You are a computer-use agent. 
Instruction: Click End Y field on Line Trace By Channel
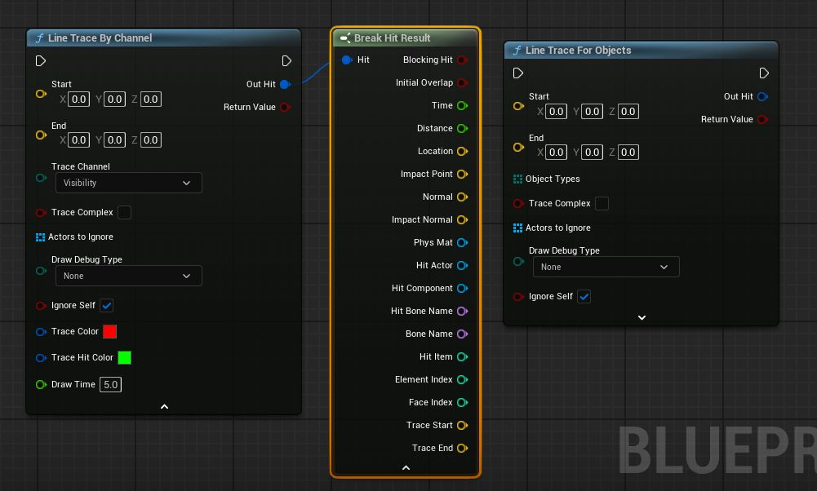click(114, 140)
